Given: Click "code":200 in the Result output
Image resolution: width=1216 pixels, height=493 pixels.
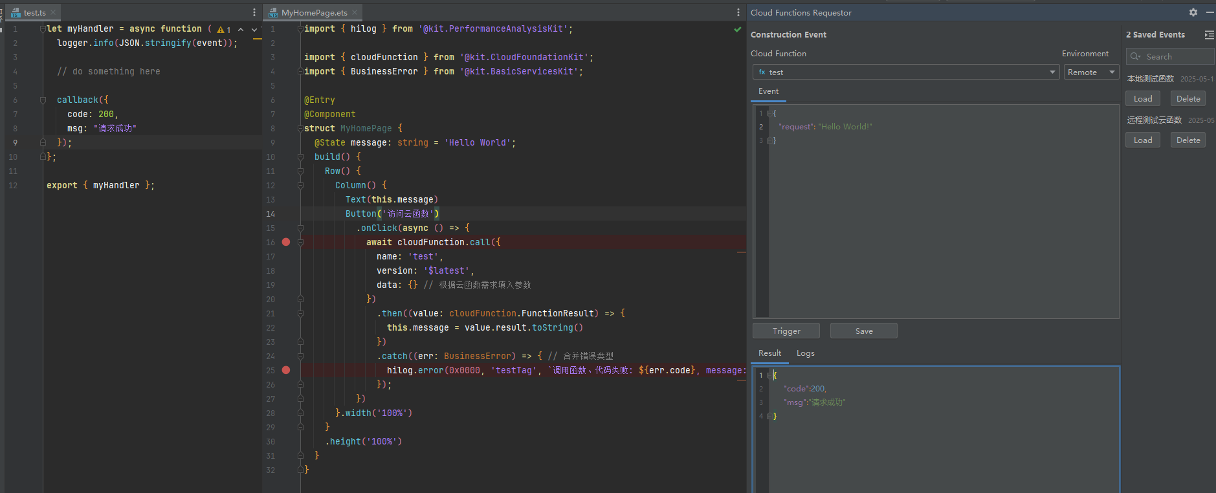Looking at the screenshot, I should pos(805,389).
